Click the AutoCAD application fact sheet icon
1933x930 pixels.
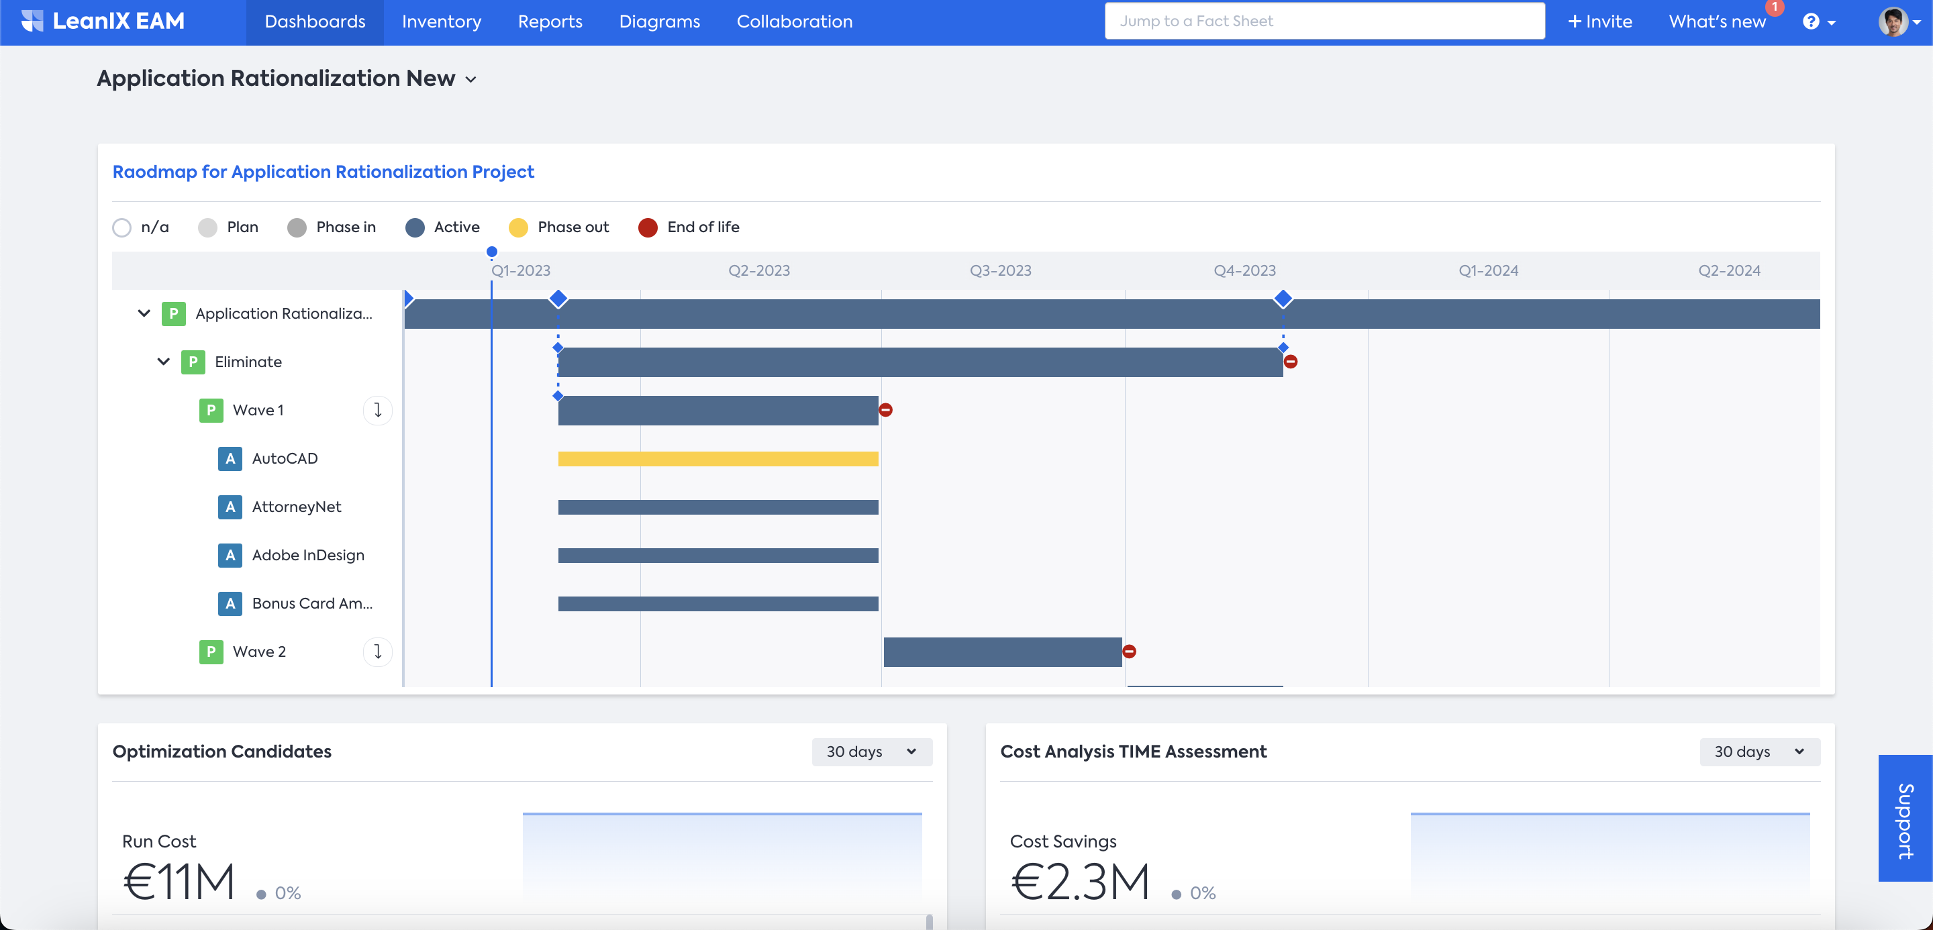(230, 458)
